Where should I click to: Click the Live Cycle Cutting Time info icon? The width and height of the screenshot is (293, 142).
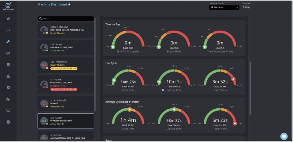click(163, 90)
